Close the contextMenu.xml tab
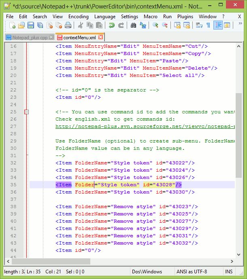 (x=100, y=37)
